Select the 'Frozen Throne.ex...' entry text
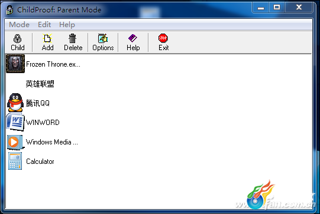The image size is (320, 214). 53,64
